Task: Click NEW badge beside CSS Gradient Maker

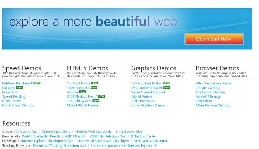Action: (x=166, y=83)
